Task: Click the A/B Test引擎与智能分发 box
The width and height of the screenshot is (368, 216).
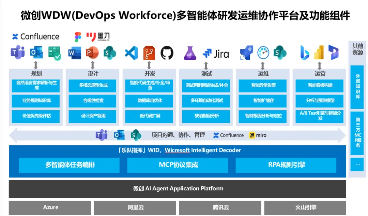Action: [319, 116]
